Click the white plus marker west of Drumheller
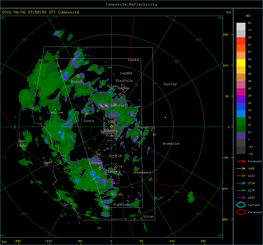 point(165,117)
